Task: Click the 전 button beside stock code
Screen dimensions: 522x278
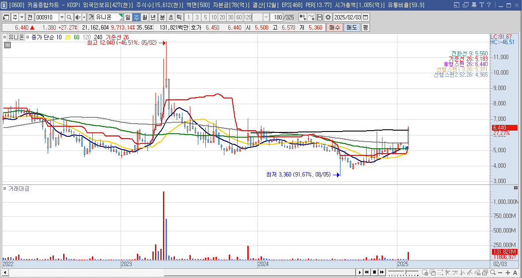Action: coord(30,17)
